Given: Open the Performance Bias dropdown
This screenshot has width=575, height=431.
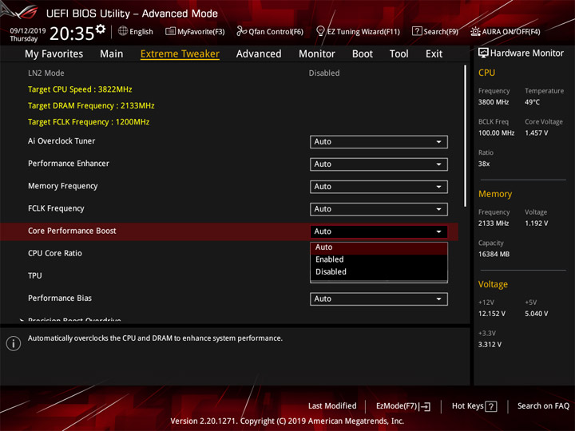Looking at the screenshot, I should click(x=379, y=299).
